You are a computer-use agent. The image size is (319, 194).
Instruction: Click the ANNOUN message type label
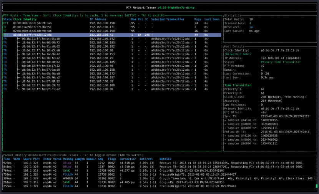pos(69,179)
